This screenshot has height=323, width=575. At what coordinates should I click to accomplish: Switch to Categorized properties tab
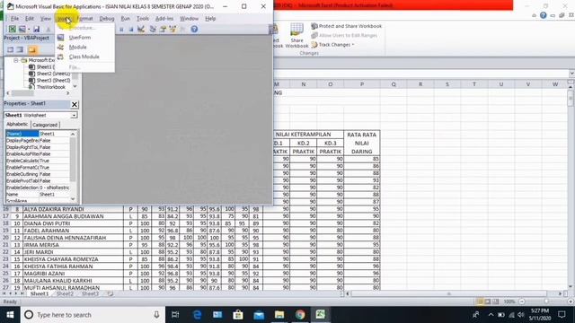pyautogui.click(x=45, y=125)
